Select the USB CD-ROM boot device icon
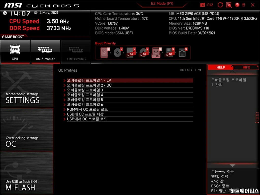The width and height of the screenshot is (260, 195). tap(144, 53)
